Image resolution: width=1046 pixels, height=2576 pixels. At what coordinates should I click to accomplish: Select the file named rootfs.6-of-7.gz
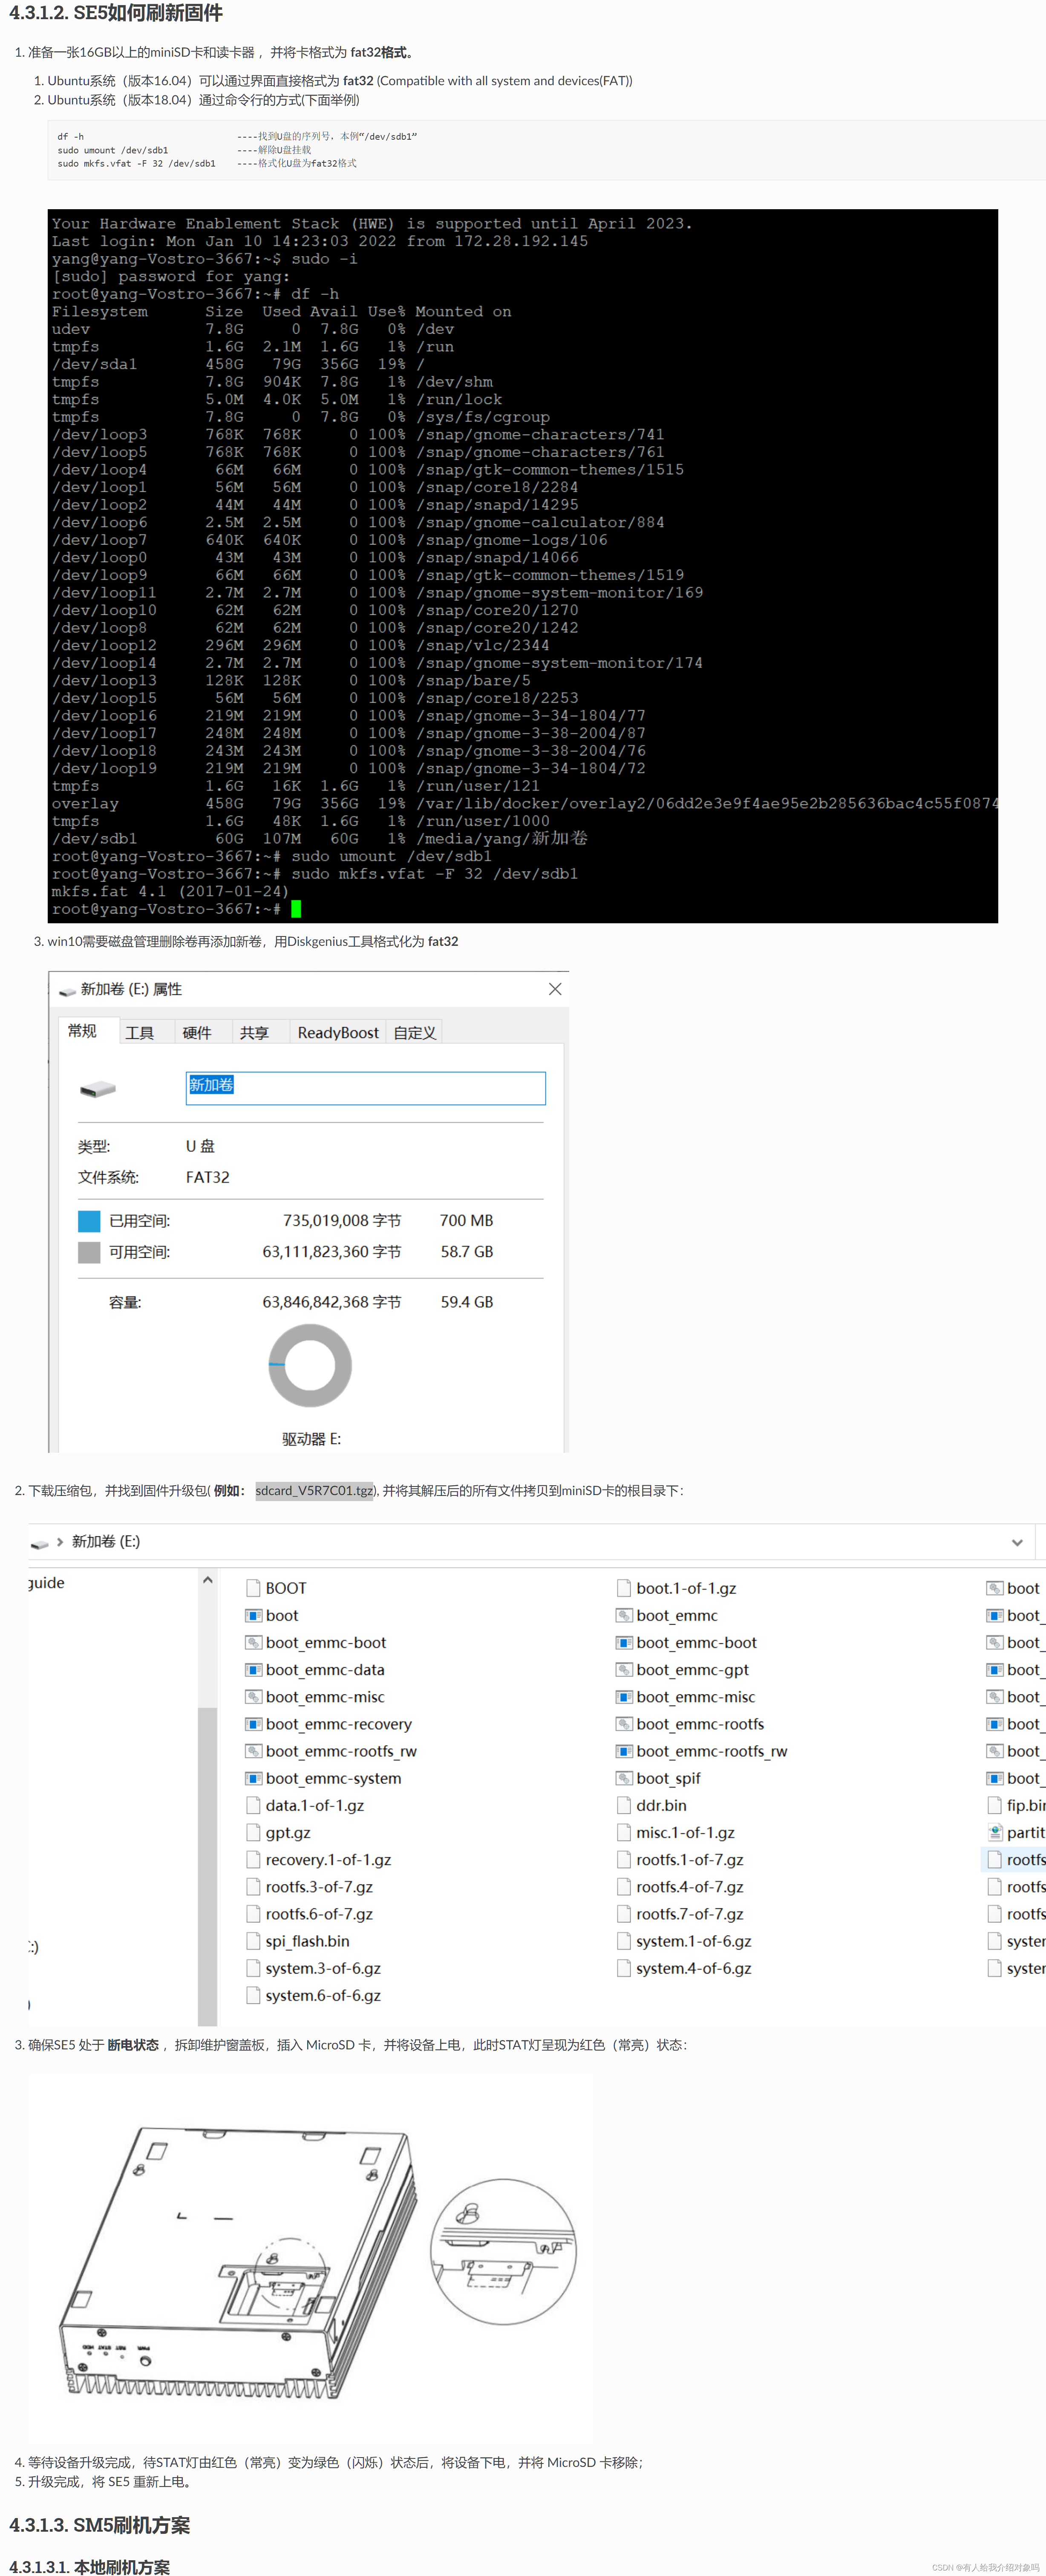click(319, 1914)
